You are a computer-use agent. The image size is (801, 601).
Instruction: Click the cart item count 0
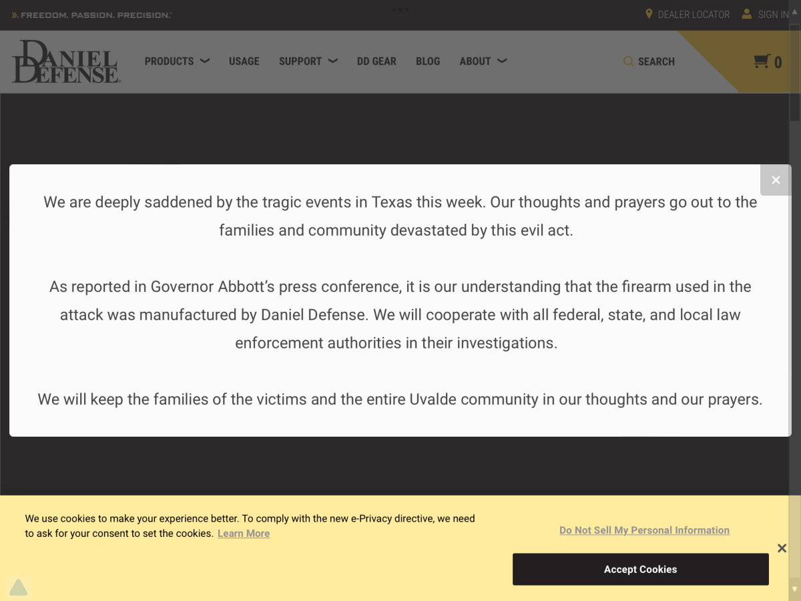(778, 63)
